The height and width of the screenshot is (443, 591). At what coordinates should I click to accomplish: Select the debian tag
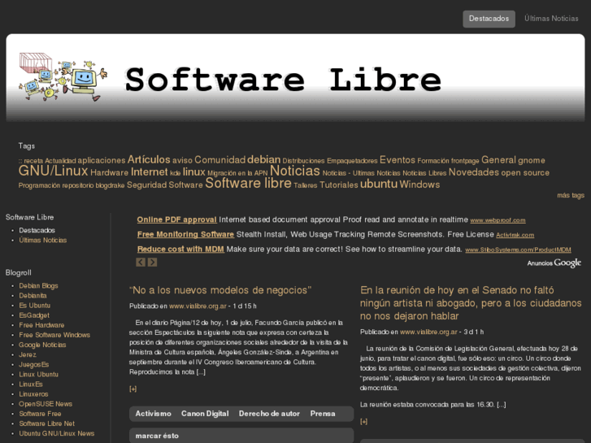[x=264, y=159]
